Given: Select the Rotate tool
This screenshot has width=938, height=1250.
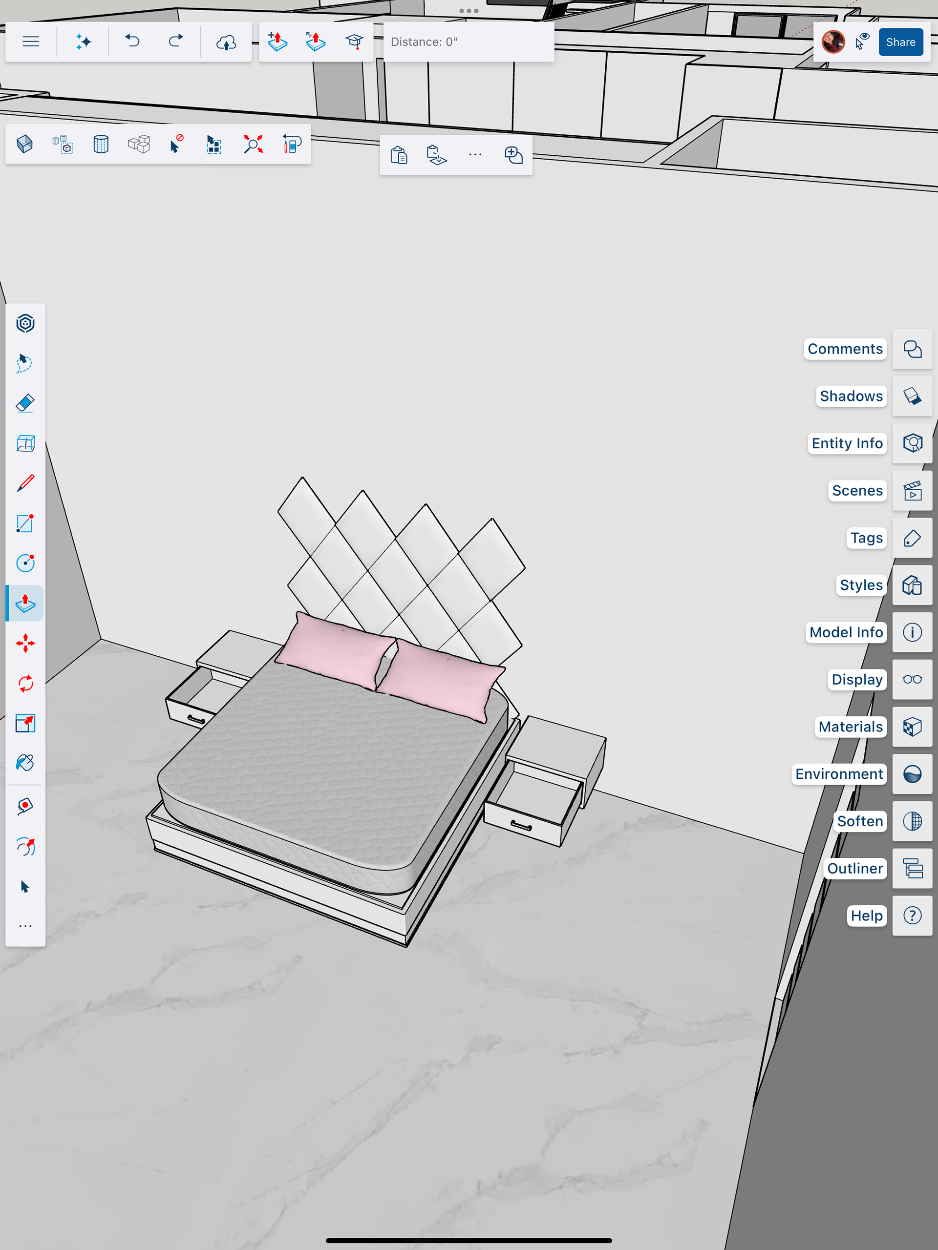Looking at the screenshot, I should point(25,683).
